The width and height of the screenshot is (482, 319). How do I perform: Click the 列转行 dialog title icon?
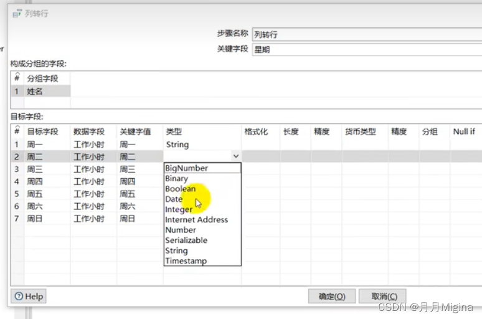click(x=17, y=13)
